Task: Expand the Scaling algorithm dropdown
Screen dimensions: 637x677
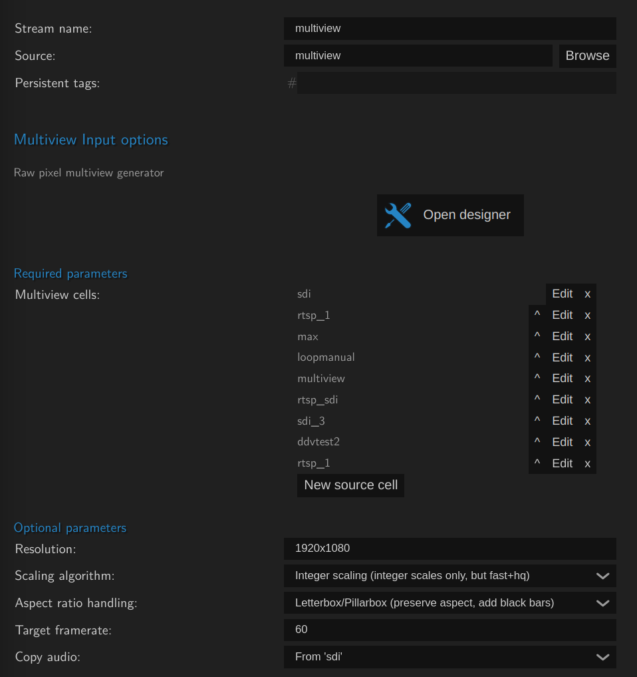Action: pos(449,576)
